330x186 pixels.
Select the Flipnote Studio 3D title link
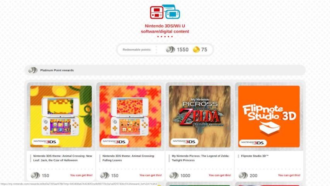click(x=255, y=156)
